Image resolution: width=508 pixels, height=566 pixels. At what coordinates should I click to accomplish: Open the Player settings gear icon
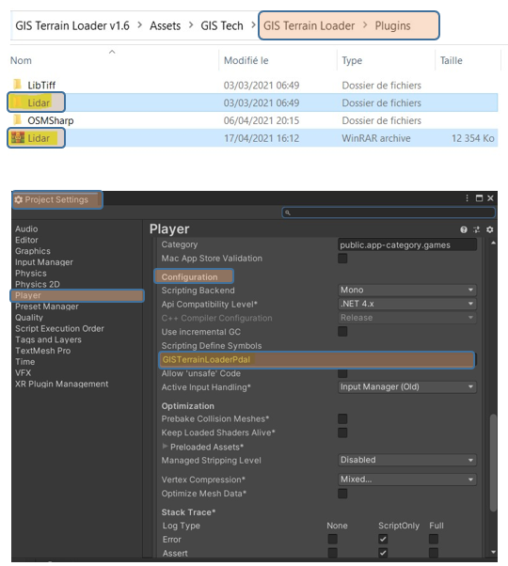coord(489,229)
